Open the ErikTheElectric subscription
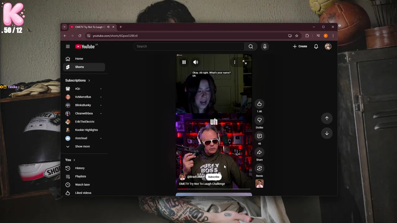 [84, 122]
